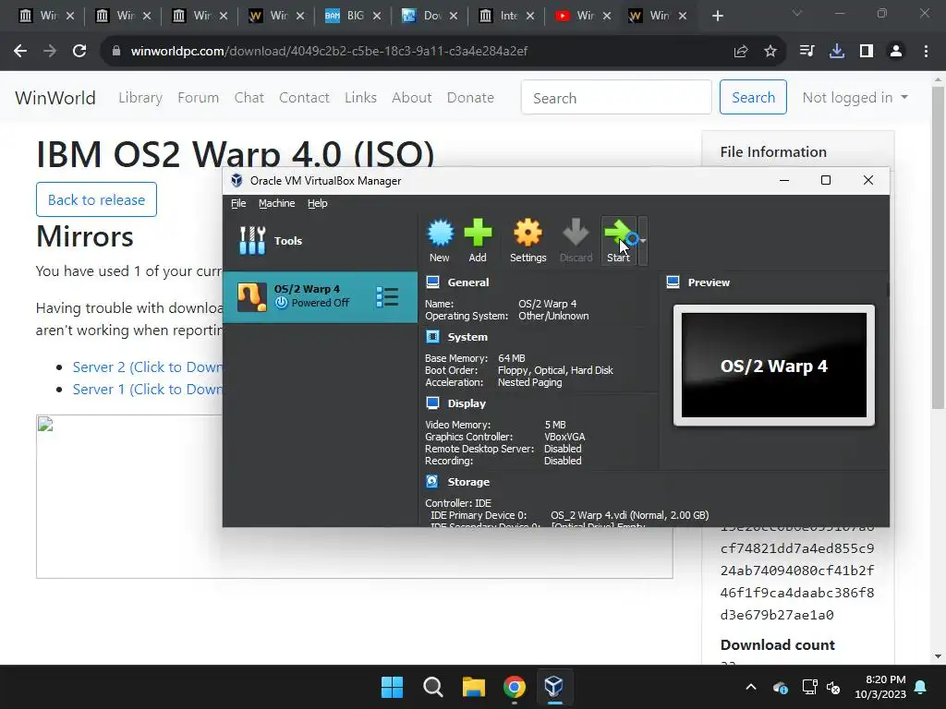Screen dimensions: 946x709
Task: Open the File menu in VirtualBox
Action: tap(238, 203)
